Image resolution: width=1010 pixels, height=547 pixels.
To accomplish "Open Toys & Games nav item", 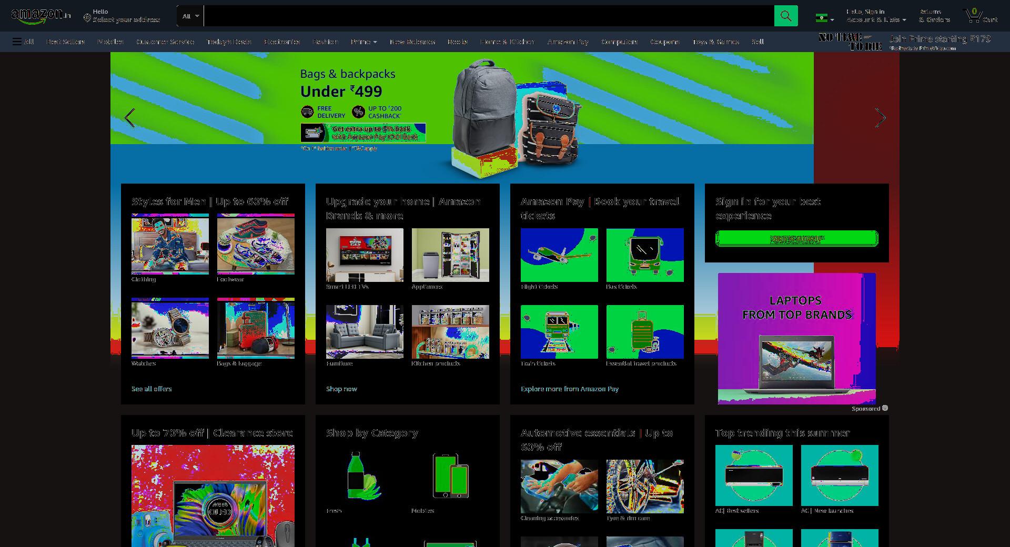I will (715, 42).
